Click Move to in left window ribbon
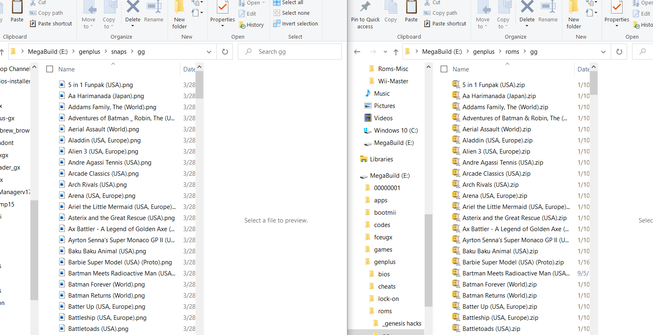The image size is (653, 335). tap(88, 15)
